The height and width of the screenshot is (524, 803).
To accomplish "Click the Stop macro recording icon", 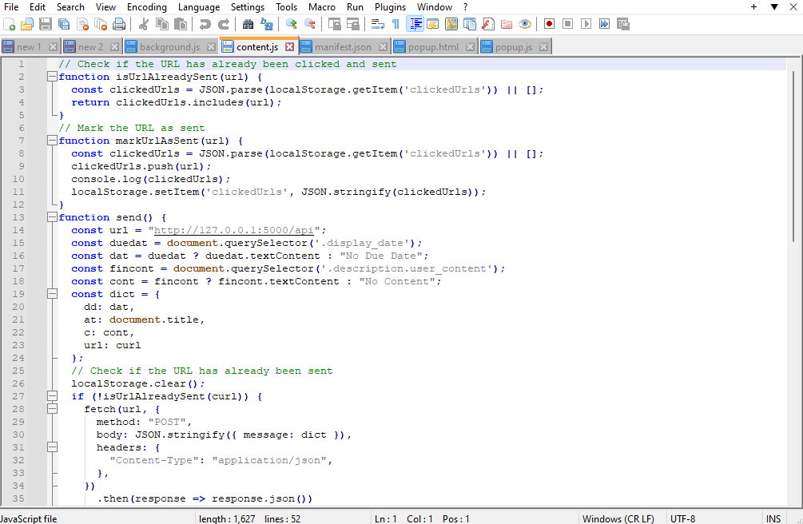I will point(567,24).
